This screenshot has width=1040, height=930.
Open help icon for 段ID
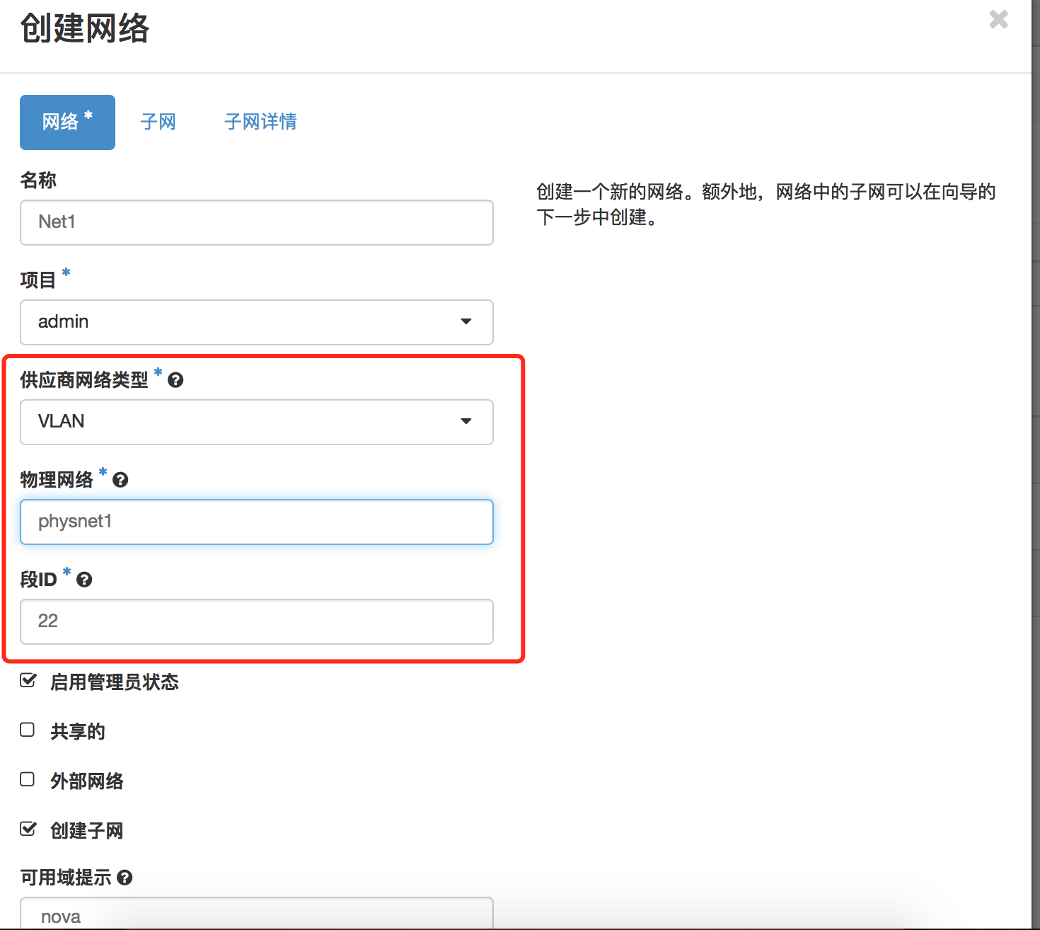tap(84, 580)
